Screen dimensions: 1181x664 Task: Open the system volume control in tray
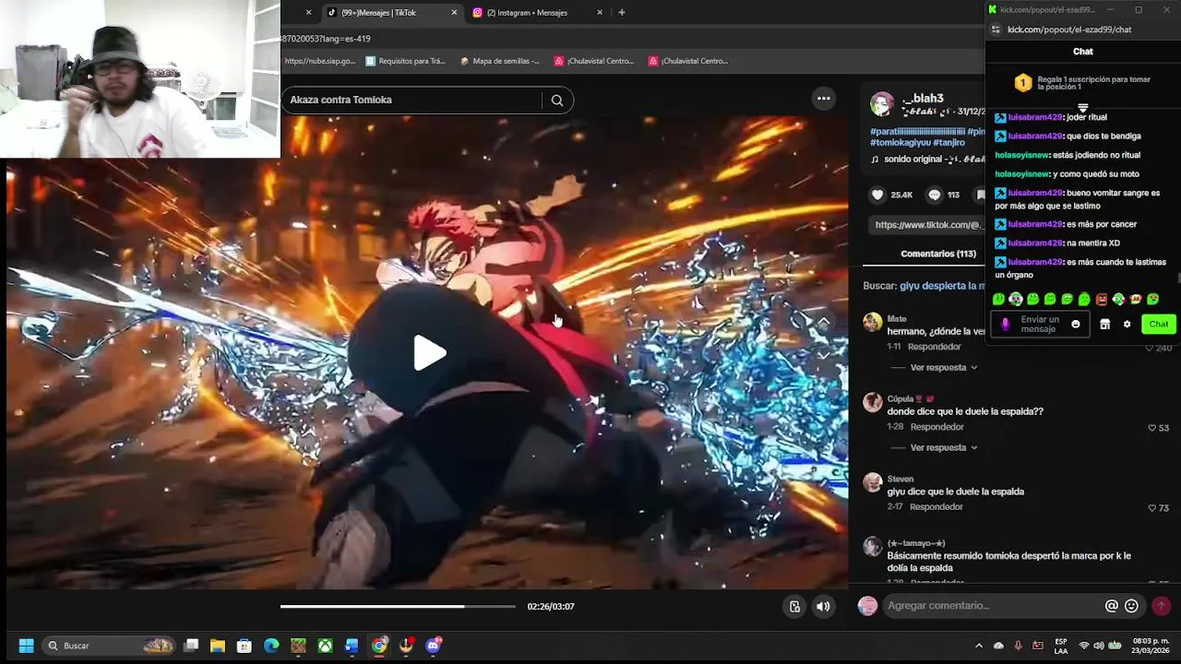pyautogui.click(x=1099, y=646)
